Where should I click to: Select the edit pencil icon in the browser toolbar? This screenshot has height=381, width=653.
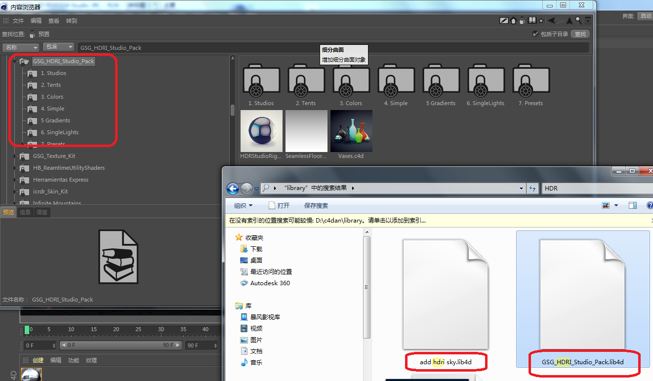point(504,20)
